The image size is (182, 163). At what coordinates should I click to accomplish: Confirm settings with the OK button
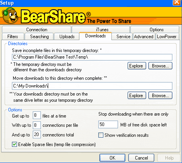coord(112,158)
